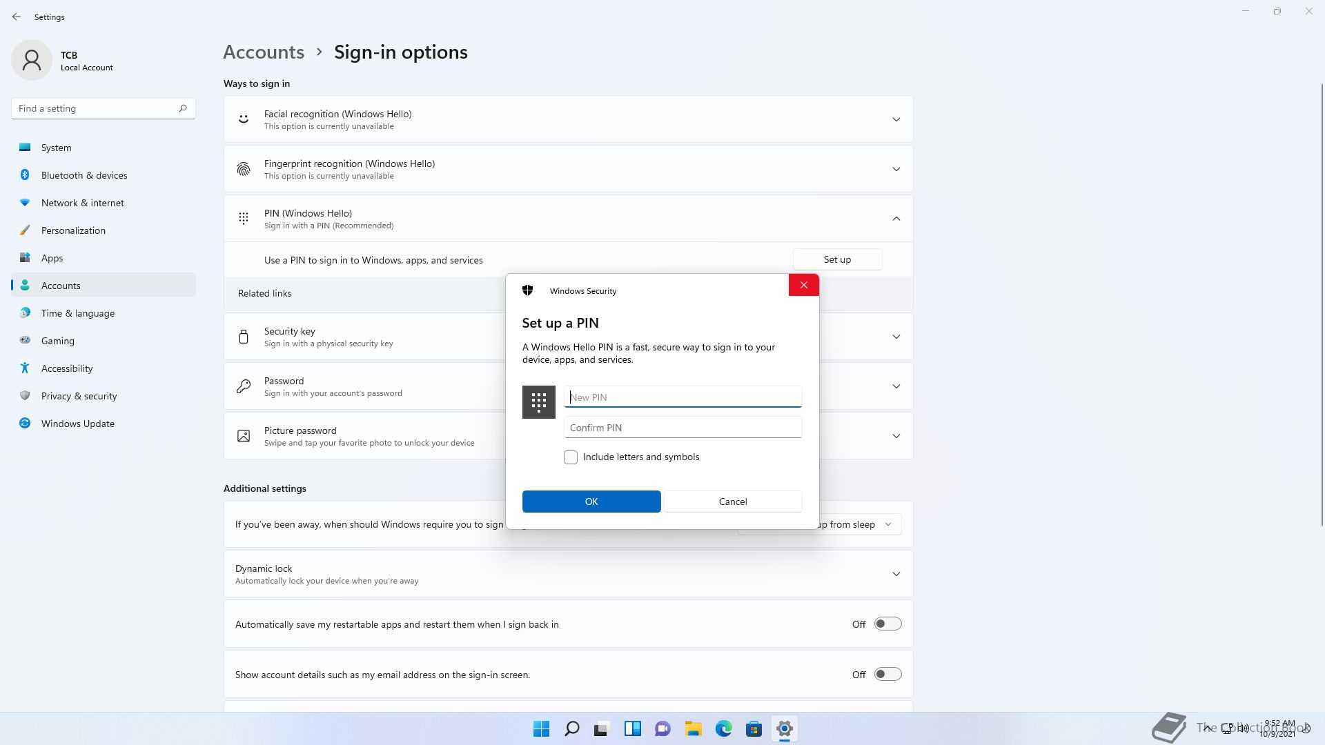Toggle show account details on sign-in switch

[888, 674]
